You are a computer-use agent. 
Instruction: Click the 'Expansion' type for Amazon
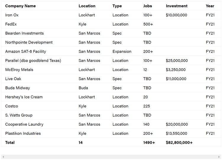[122, 51]
